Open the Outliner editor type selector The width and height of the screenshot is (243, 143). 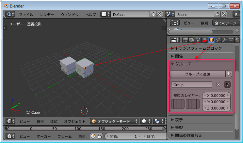point(175,23)
